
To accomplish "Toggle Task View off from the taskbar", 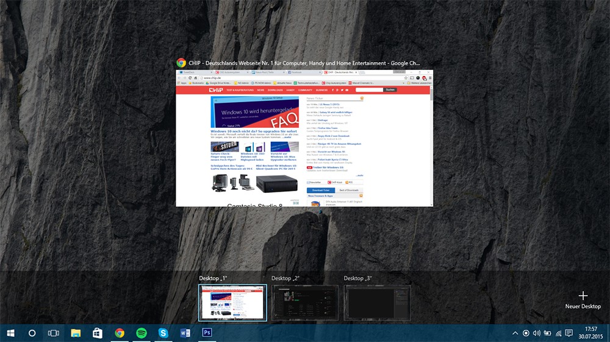I will (54, 333).
